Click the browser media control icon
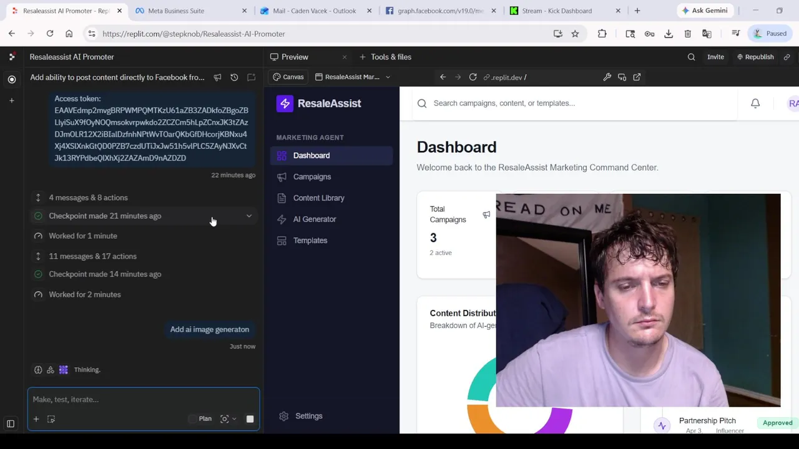Image resolution: width=799 pixels, height=449 pixels. pos(736,34)
